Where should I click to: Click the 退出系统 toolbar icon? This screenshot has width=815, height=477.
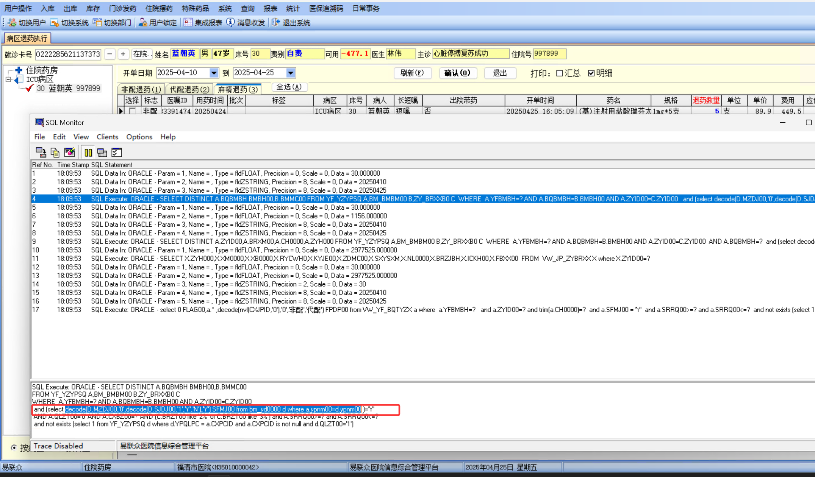(276, 23)
